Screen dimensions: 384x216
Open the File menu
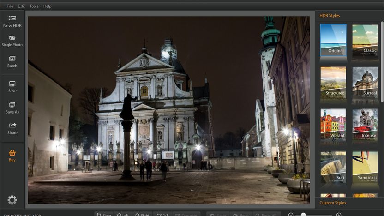tap(10, 6)
